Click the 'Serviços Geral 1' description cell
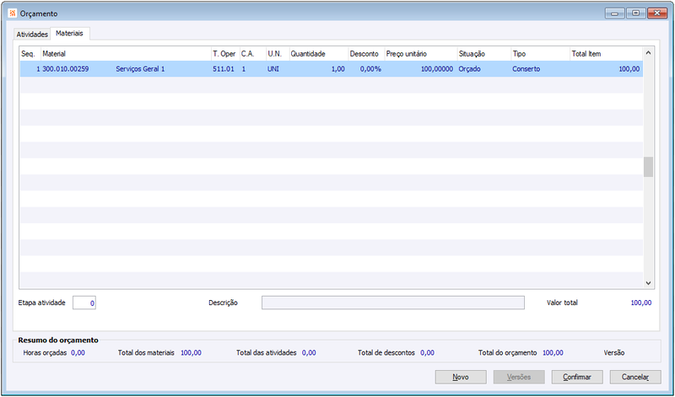The width and height of the screenshot is (675, 397). 140,69
